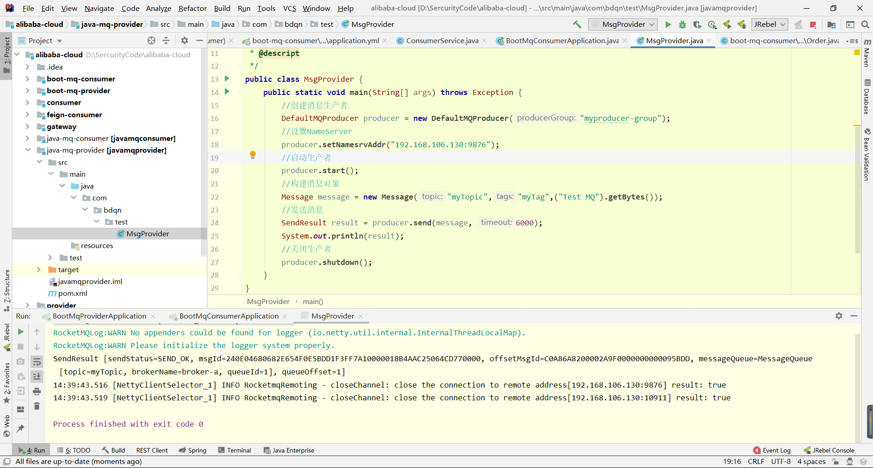
Task: Collapse the java-mq-provider module
Action: tap(27, 150)
